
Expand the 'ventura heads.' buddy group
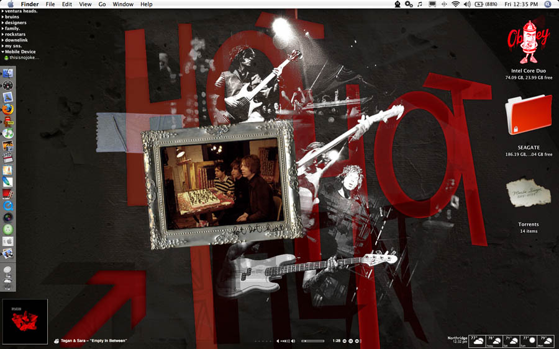coord(2,11)
